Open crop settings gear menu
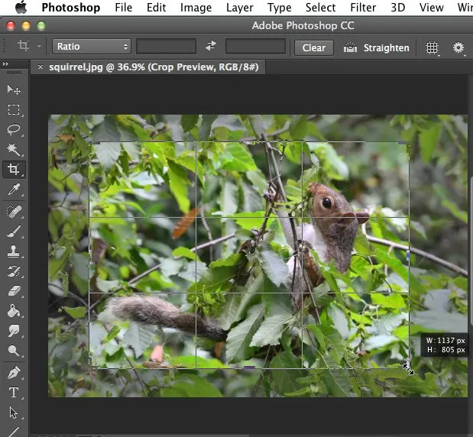 [x=458, y=47]
